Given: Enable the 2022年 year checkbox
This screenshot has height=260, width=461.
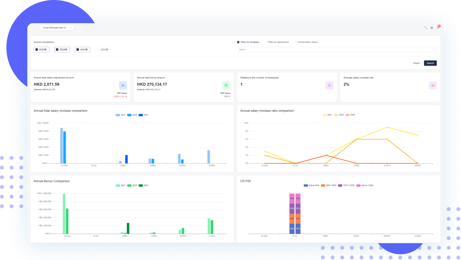Looking at the screenshot, I should 98,50.
